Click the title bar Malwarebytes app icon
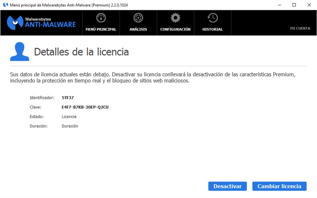 coord(5,5)
